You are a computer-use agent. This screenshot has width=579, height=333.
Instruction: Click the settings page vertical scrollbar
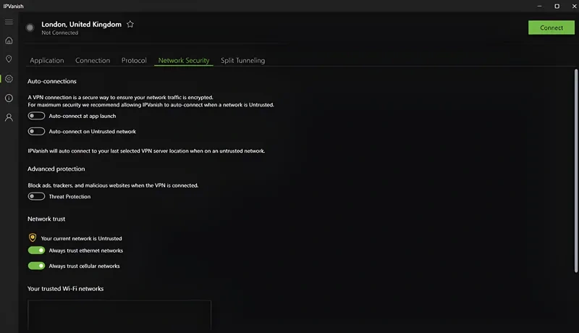575,171
